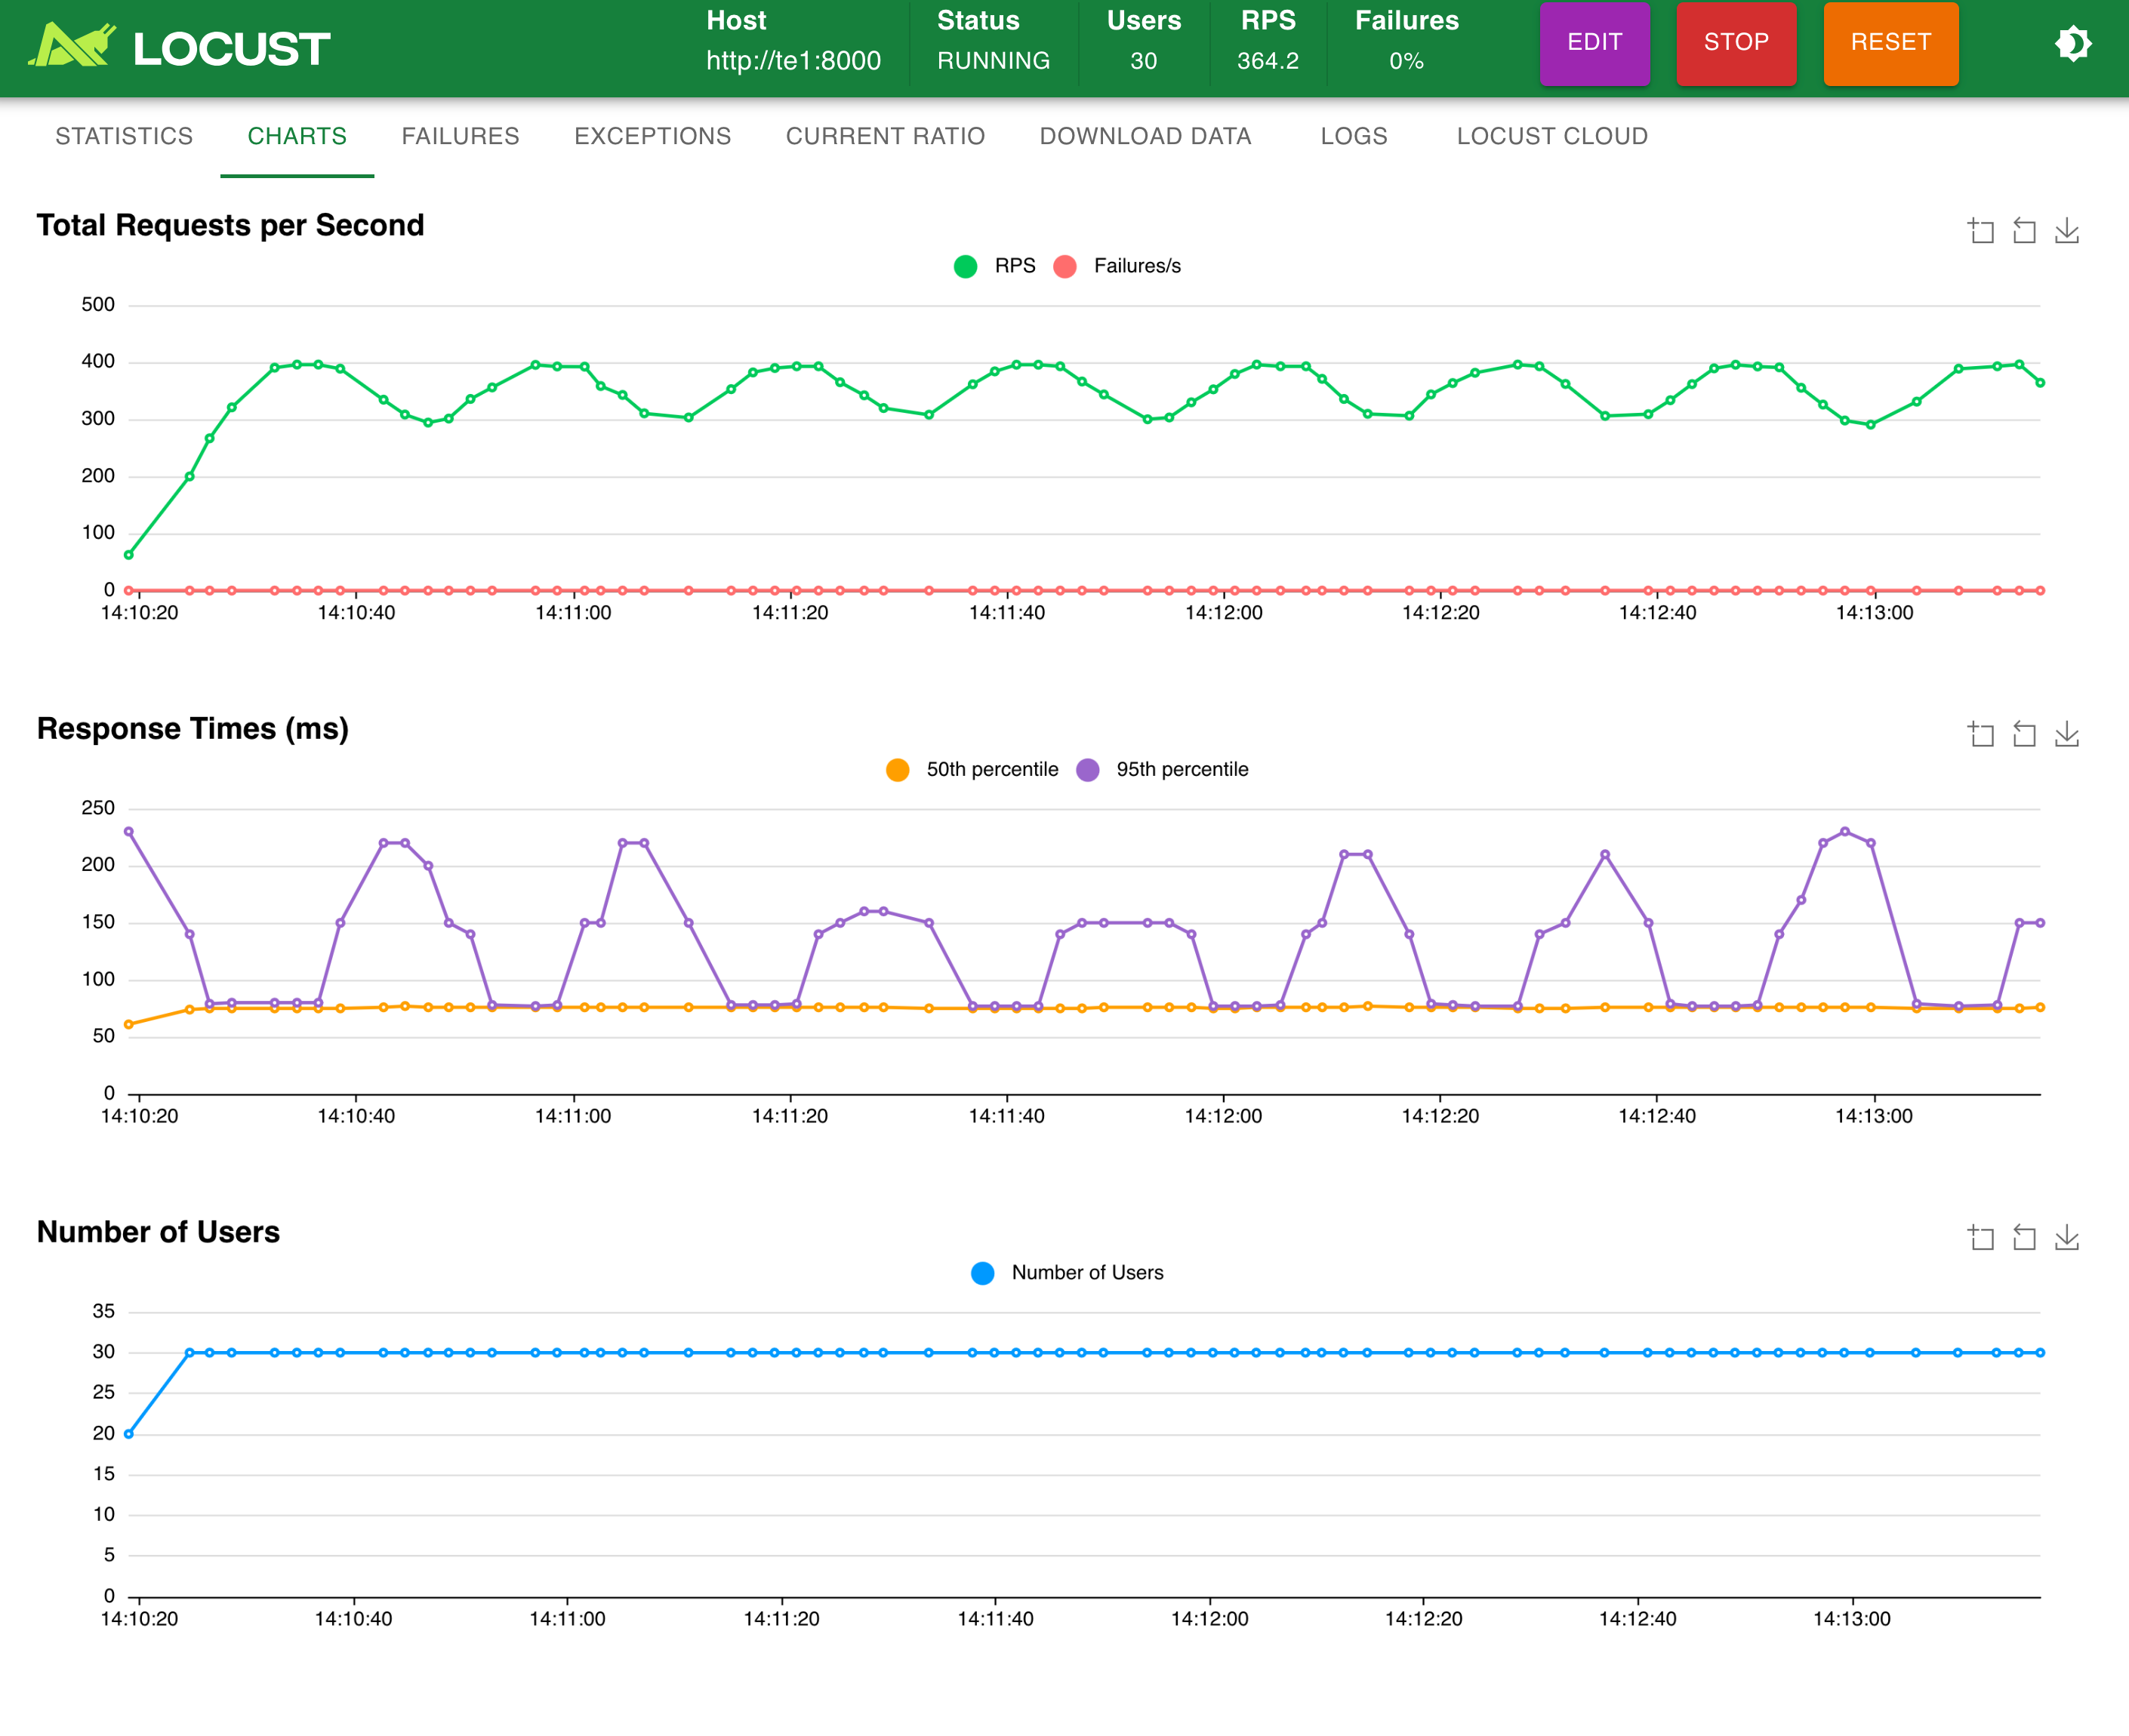Image resolution: width=2129 pixels, height=1736 pixels.
Task: Click zoom icon on Number of Users chart
Action: pos(1981,1238)
